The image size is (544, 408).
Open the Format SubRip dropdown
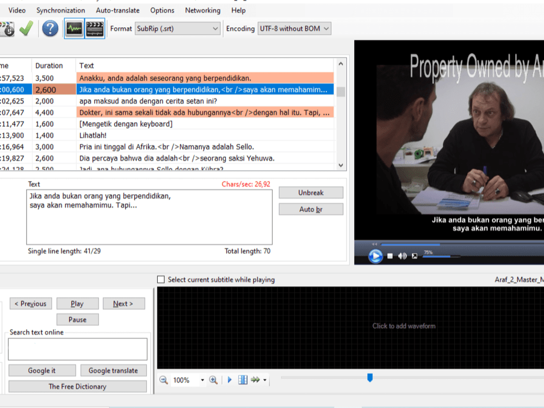tap(177, 28)
